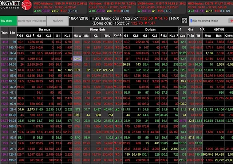233x164 pixels.
Task: Select the highlighted DHG stock code
Action: click(78, 59)
